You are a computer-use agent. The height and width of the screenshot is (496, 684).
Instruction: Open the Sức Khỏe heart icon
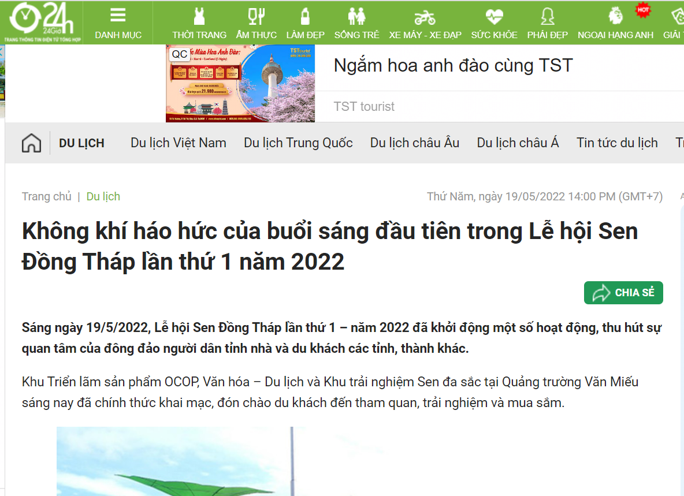click(x=494, y=16)
